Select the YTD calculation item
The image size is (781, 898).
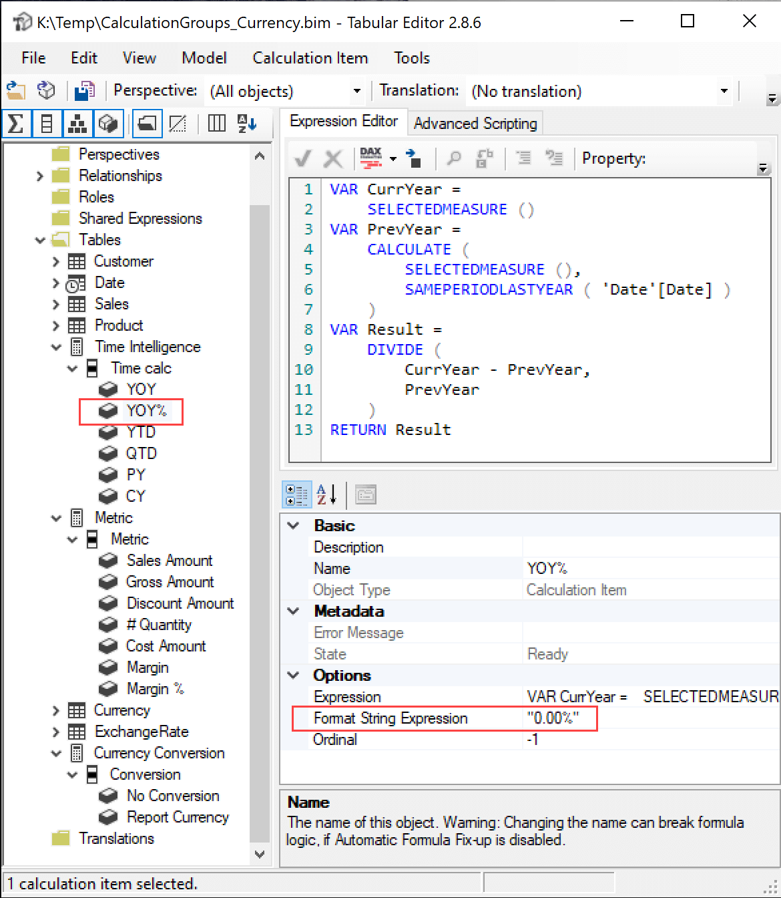point(141,432)
